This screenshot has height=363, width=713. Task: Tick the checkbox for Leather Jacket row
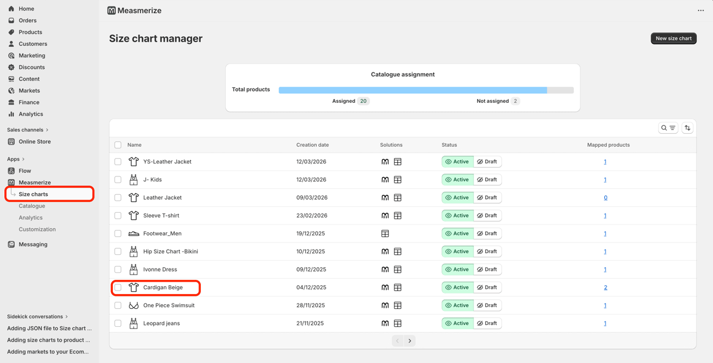[x=118, y=198]
